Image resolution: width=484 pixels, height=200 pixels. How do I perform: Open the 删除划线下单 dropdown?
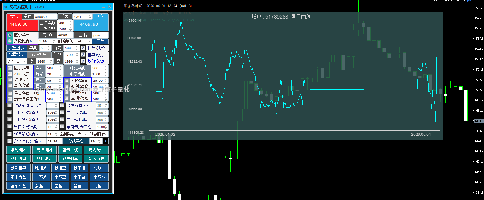coord(74,41)
